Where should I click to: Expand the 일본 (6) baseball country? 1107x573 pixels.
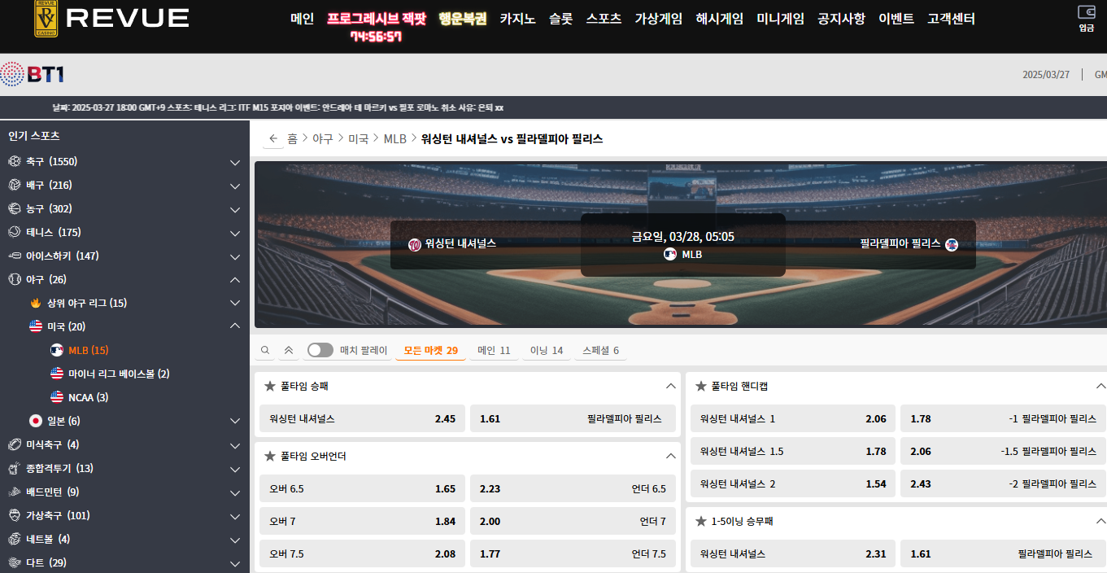pyautogui.click(x=234, y=422)
